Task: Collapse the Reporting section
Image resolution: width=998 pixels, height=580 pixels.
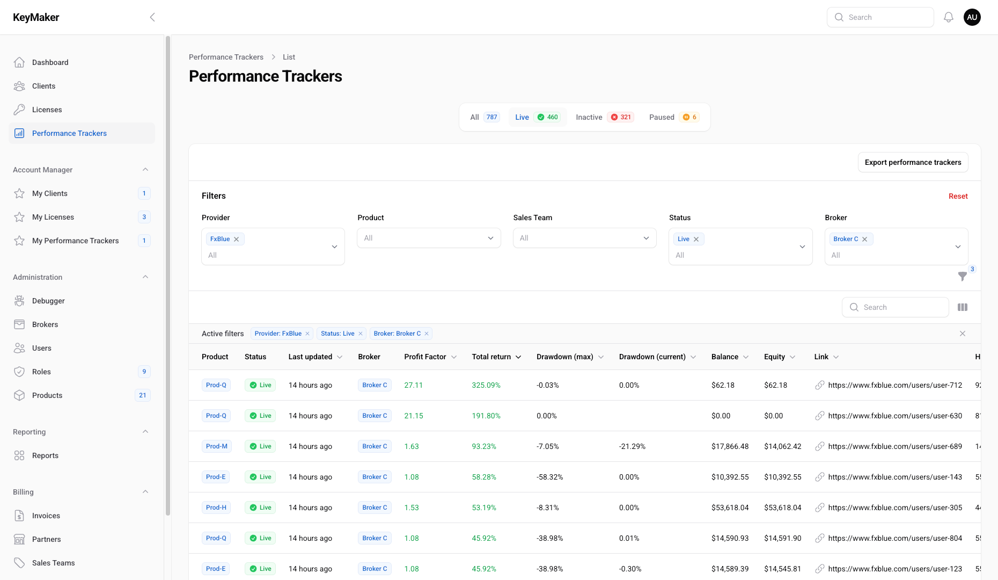Action: (x=145, y=432)
